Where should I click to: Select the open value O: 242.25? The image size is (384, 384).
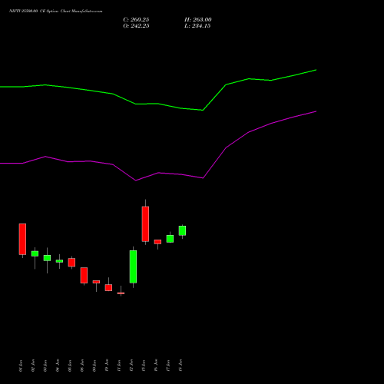coord(136,26)
